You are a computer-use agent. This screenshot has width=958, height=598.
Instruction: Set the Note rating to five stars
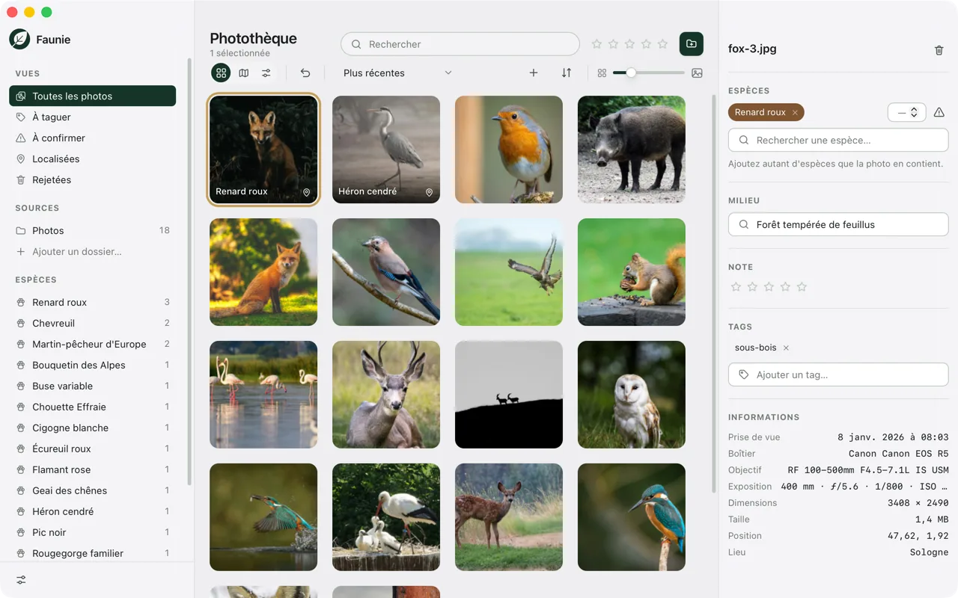pos(802,287)
